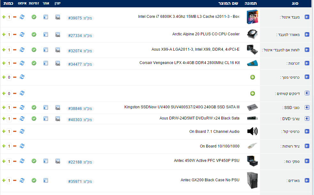314x195 pixels.
Task: Click the arrow icon for דיסקים קשיחים
Action: pyautogui.click(x=307, y=93)
